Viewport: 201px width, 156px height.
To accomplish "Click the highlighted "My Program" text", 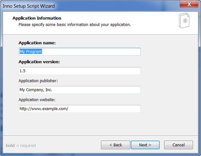I will point(31,52).
